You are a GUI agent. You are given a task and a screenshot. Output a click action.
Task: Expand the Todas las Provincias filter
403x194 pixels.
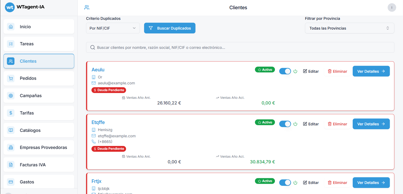(349, 28)
